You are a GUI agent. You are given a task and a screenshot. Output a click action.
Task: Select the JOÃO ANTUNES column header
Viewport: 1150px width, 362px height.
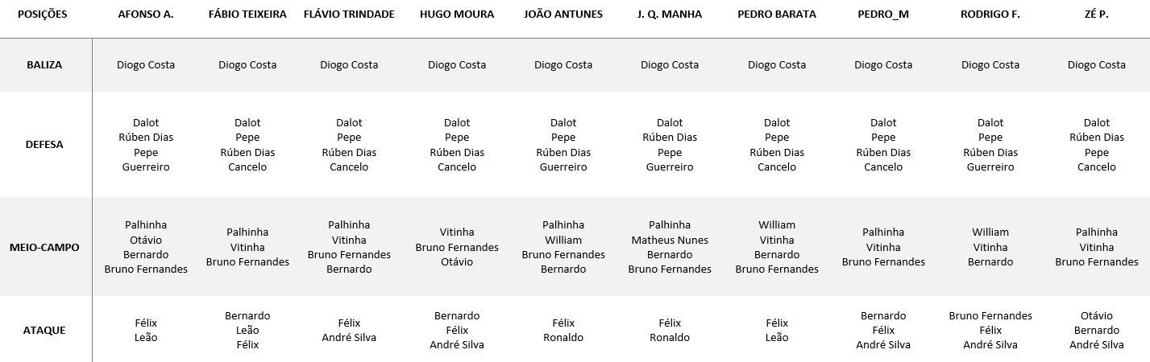[x=563, y=14]
